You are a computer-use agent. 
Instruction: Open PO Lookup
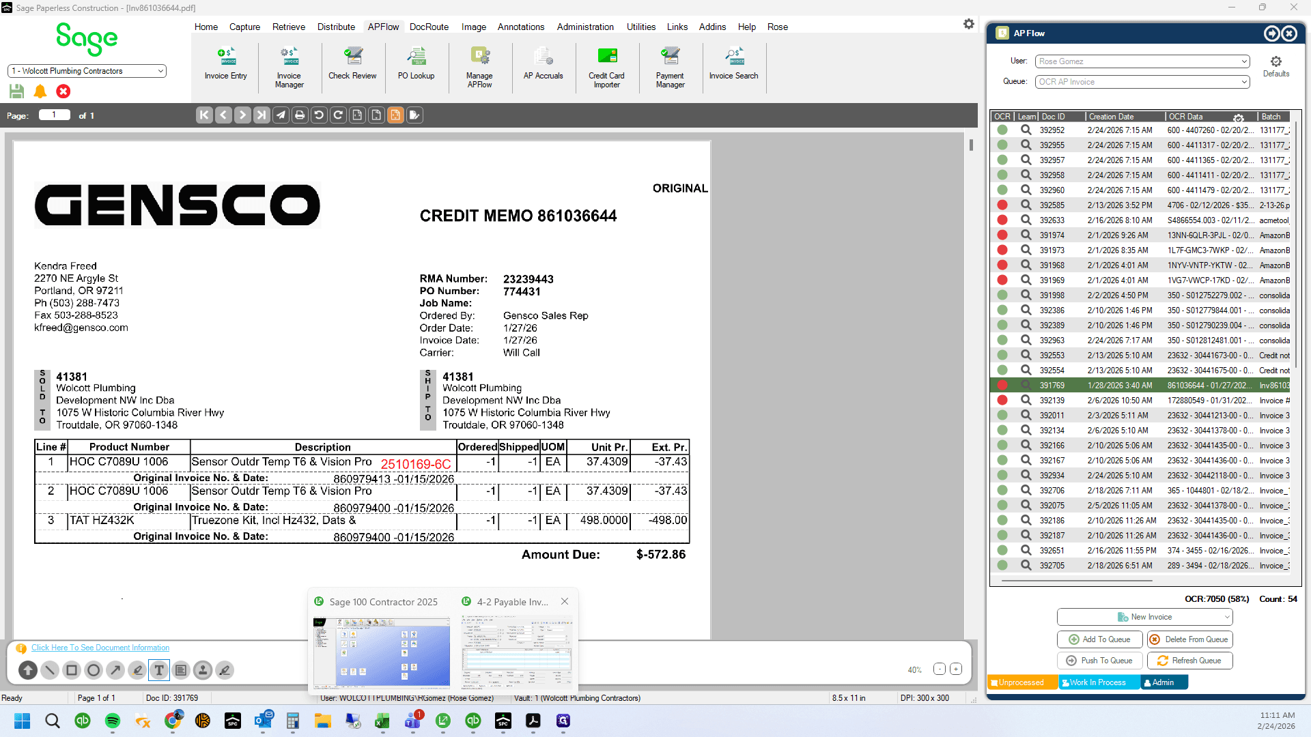click(x=416, y=64)
